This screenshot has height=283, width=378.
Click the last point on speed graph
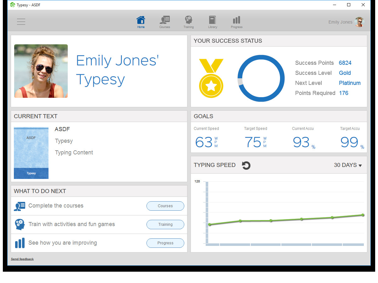[363, 215]
